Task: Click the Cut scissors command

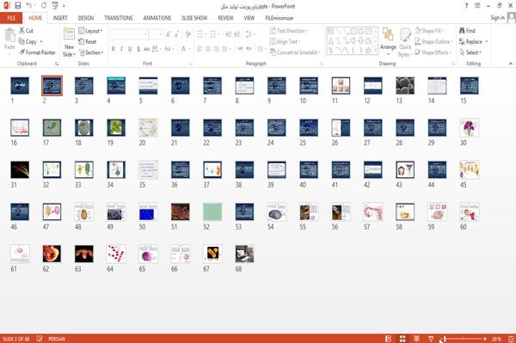Action: click(x=26, y=31)
